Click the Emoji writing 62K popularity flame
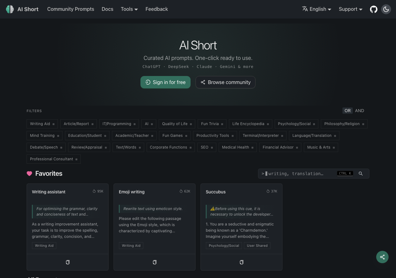Viewport: 396px width, 278px height. coord(181,191)
